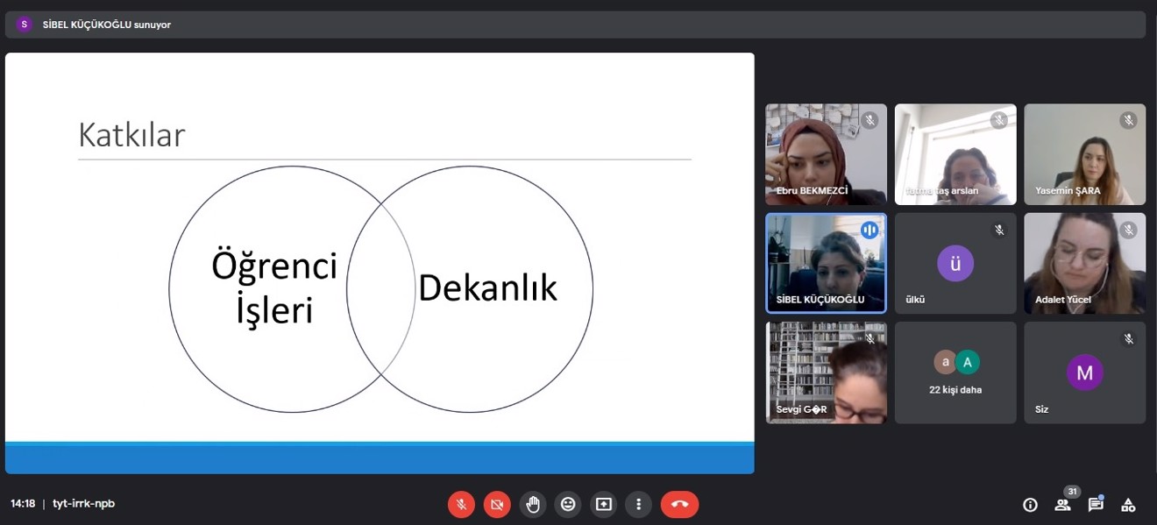The height and width of the screenshot is (525, 1157).
Task: Select Adalet Yücel video tile
Action: pyautogui.click(x=1084, y=263)
